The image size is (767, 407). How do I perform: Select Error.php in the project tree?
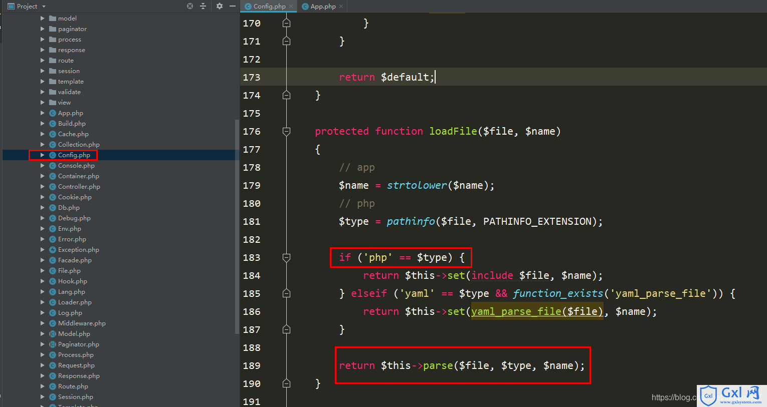pyautogui.click(x=72, y=239)
